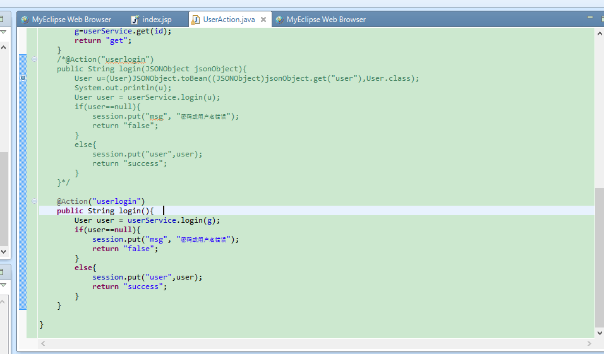Toggle the breakpoint marker beside the JSONObject.toBean line
This screenshot has height=354, width=604.
tap(23, 78)
